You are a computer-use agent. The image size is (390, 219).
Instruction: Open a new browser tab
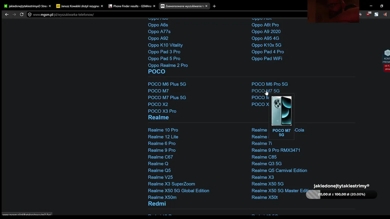click(214, 6)
